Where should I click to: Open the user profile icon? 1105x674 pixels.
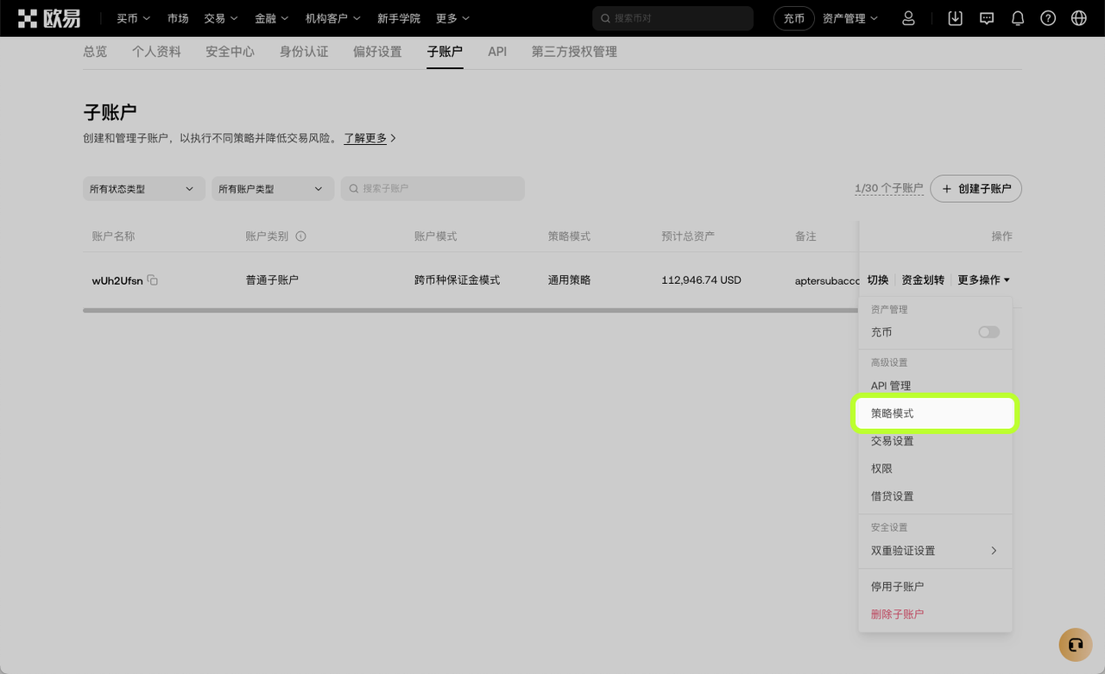click(908, 18)
